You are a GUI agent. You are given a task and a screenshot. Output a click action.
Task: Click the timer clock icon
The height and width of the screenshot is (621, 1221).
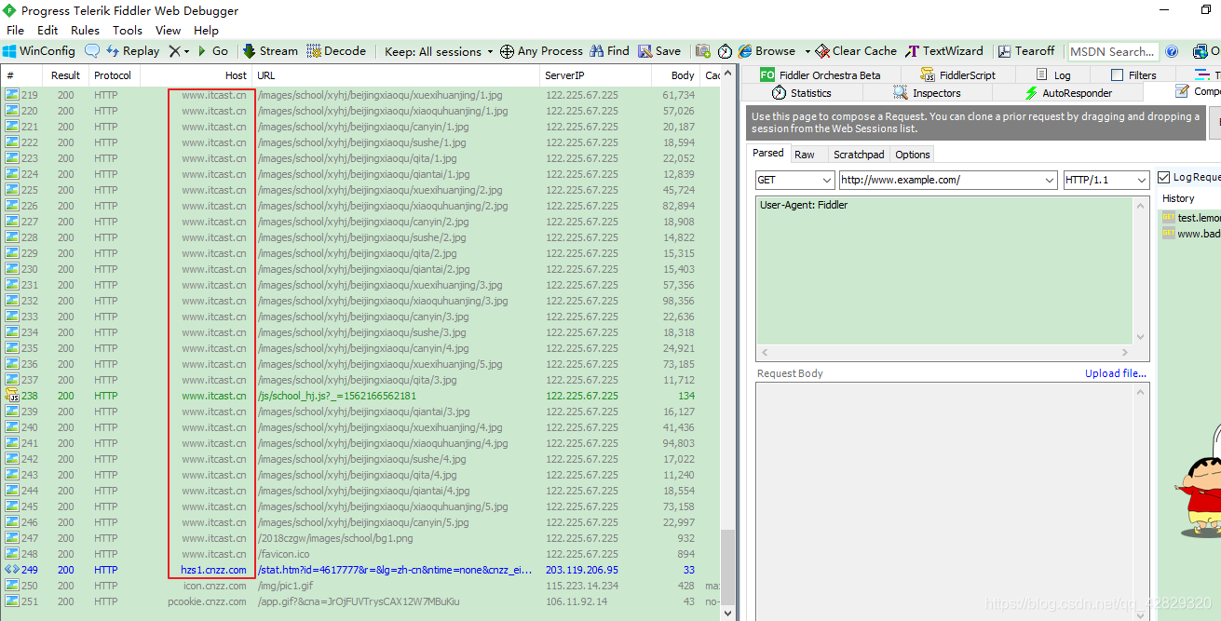click(x=725, y=51)
